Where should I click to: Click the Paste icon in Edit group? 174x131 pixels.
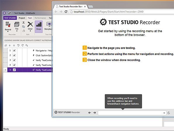(x=24, y=31)
